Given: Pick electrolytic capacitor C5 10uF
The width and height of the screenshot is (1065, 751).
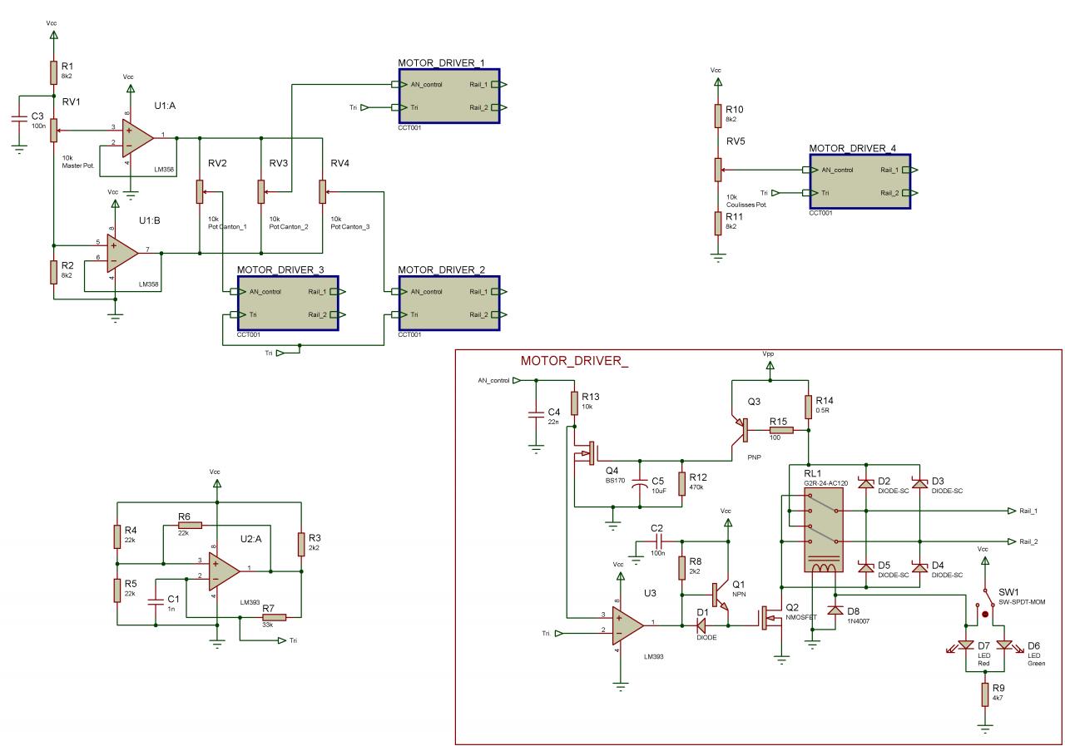Looking at the screenshot, I should tap(640, 485).
